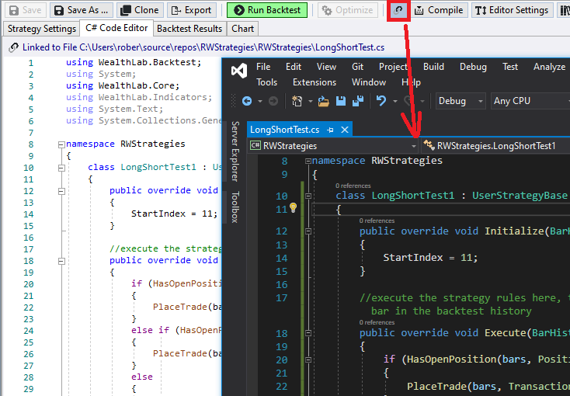The image size is (570, 396).
Task: Open Visual Studio Analyze menu
Action: pos(549,67)
